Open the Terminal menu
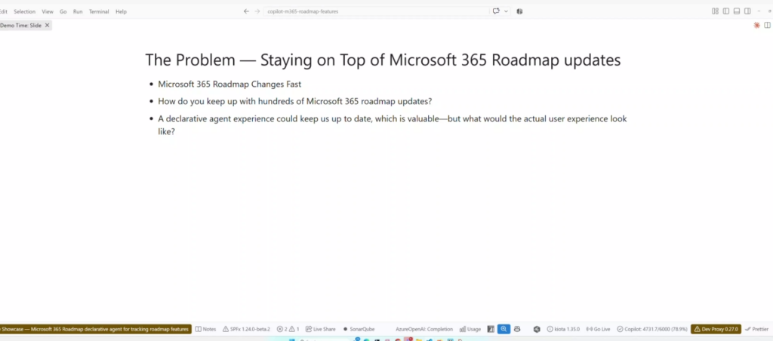 tap(99, 11)
